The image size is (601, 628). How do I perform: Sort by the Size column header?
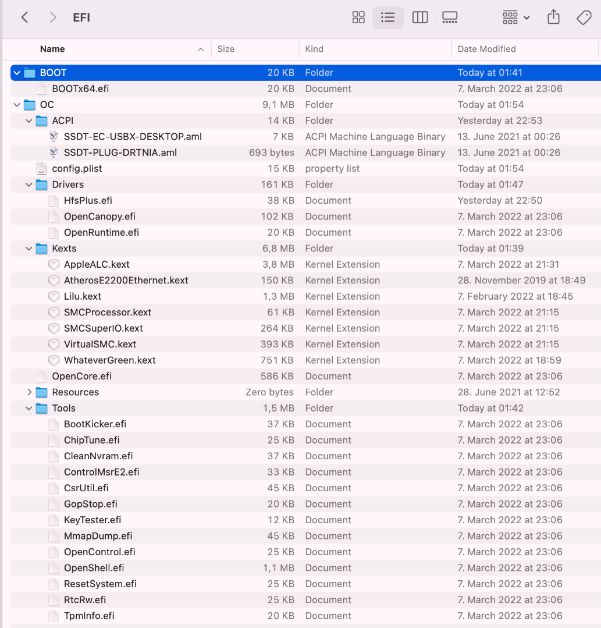(x=226, y=49)
